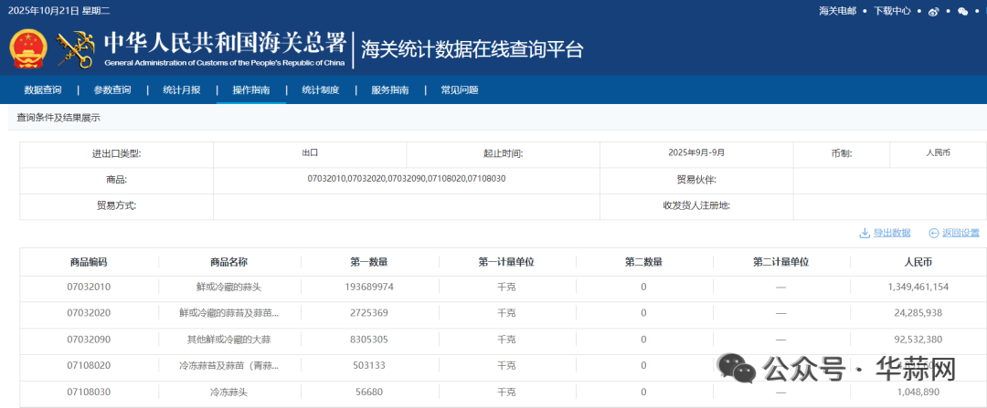Click the download icon beside 导出数据
This screenshot has width=987, height=408.
tap(865, 233)
